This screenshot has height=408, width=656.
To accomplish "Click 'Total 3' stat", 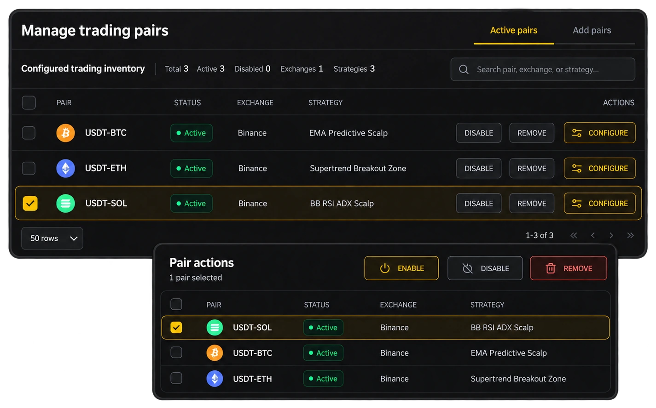I will click(x=176, y=69).
